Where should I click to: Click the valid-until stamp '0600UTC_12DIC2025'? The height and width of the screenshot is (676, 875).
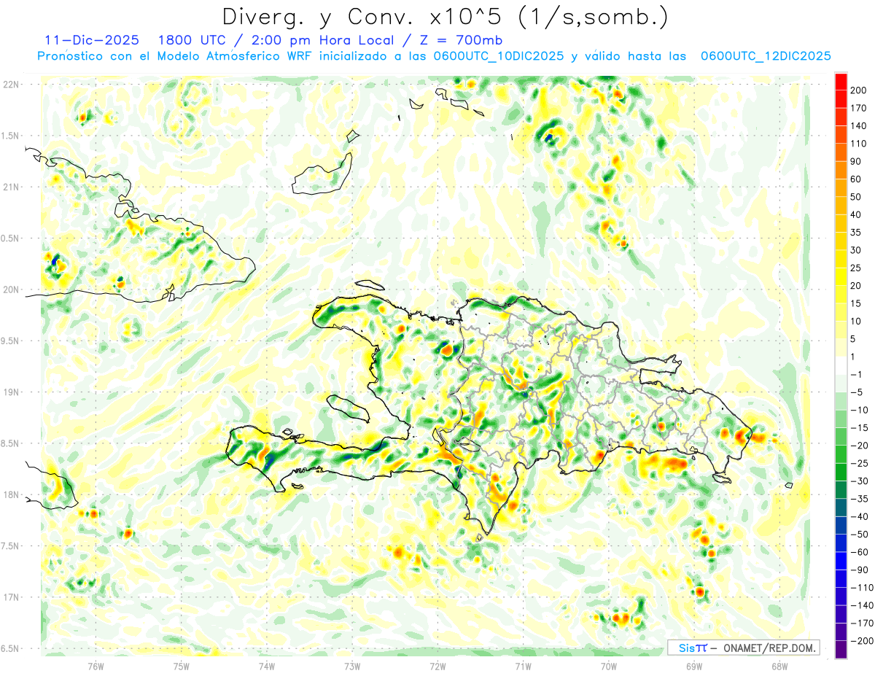coord(766,56)
